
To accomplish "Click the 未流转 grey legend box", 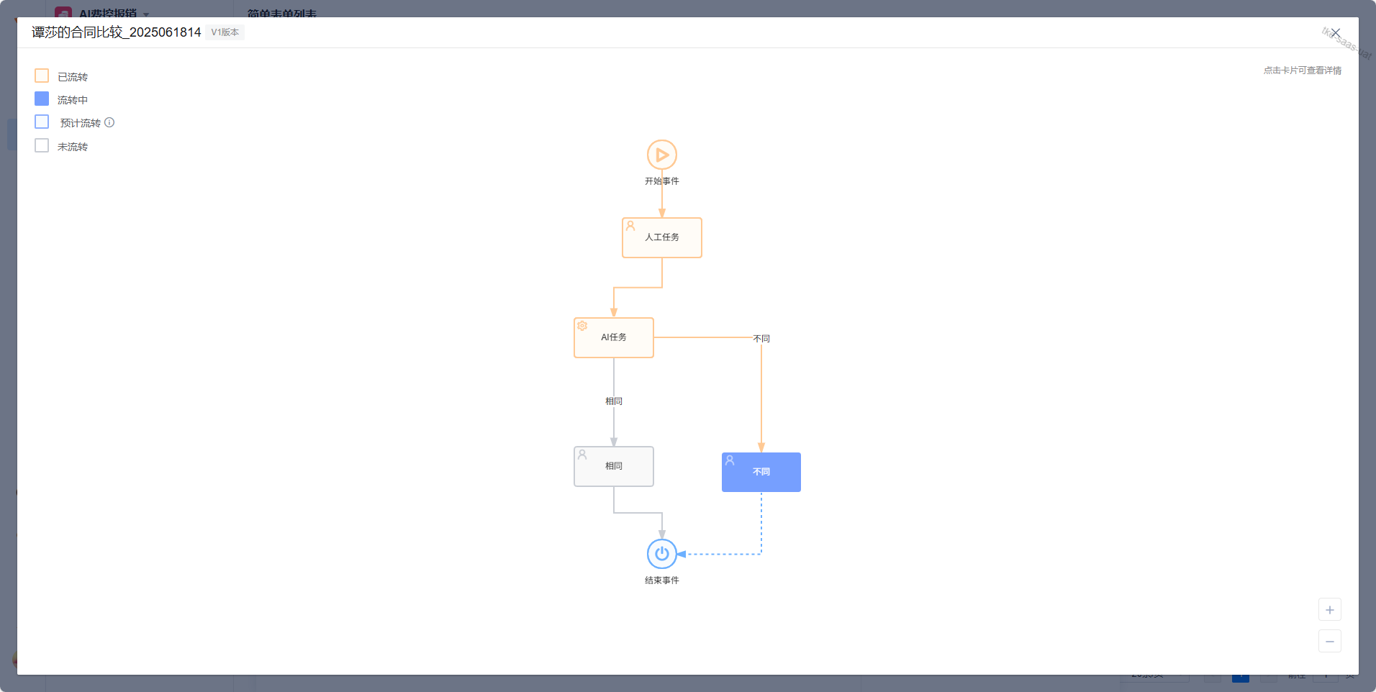I will pos(42,146).
